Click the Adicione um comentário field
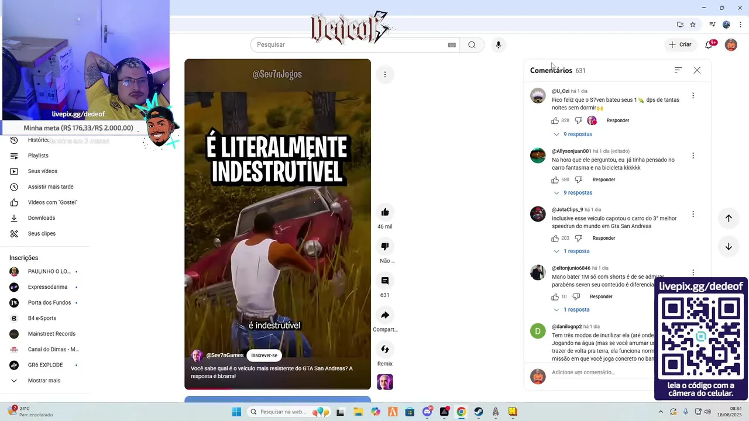749x421 pixels. [602, 372]
